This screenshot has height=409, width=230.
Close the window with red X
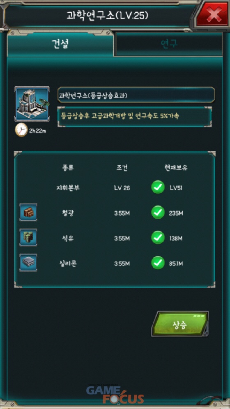[213, 15]
